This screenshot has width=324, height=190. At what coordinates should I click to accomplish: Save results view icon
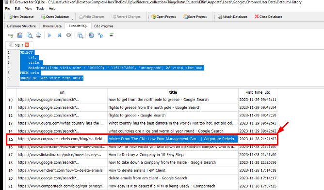pyautogui.click(x=80, y=35)
